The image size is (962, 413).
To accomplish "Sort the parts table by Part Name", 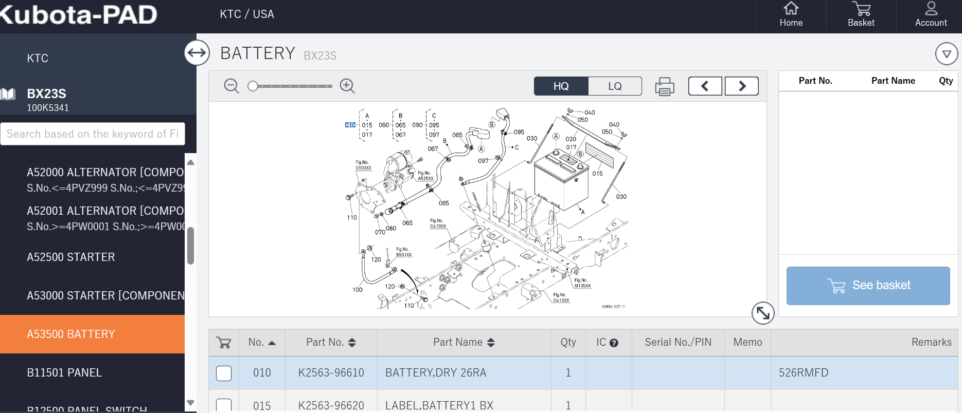I will pyautogui.click(x=464, y=343).
